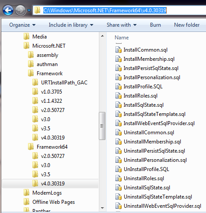Click the Burn toolbar button
Viewport: 206px width, 213px height.
(x=155, y=25)
